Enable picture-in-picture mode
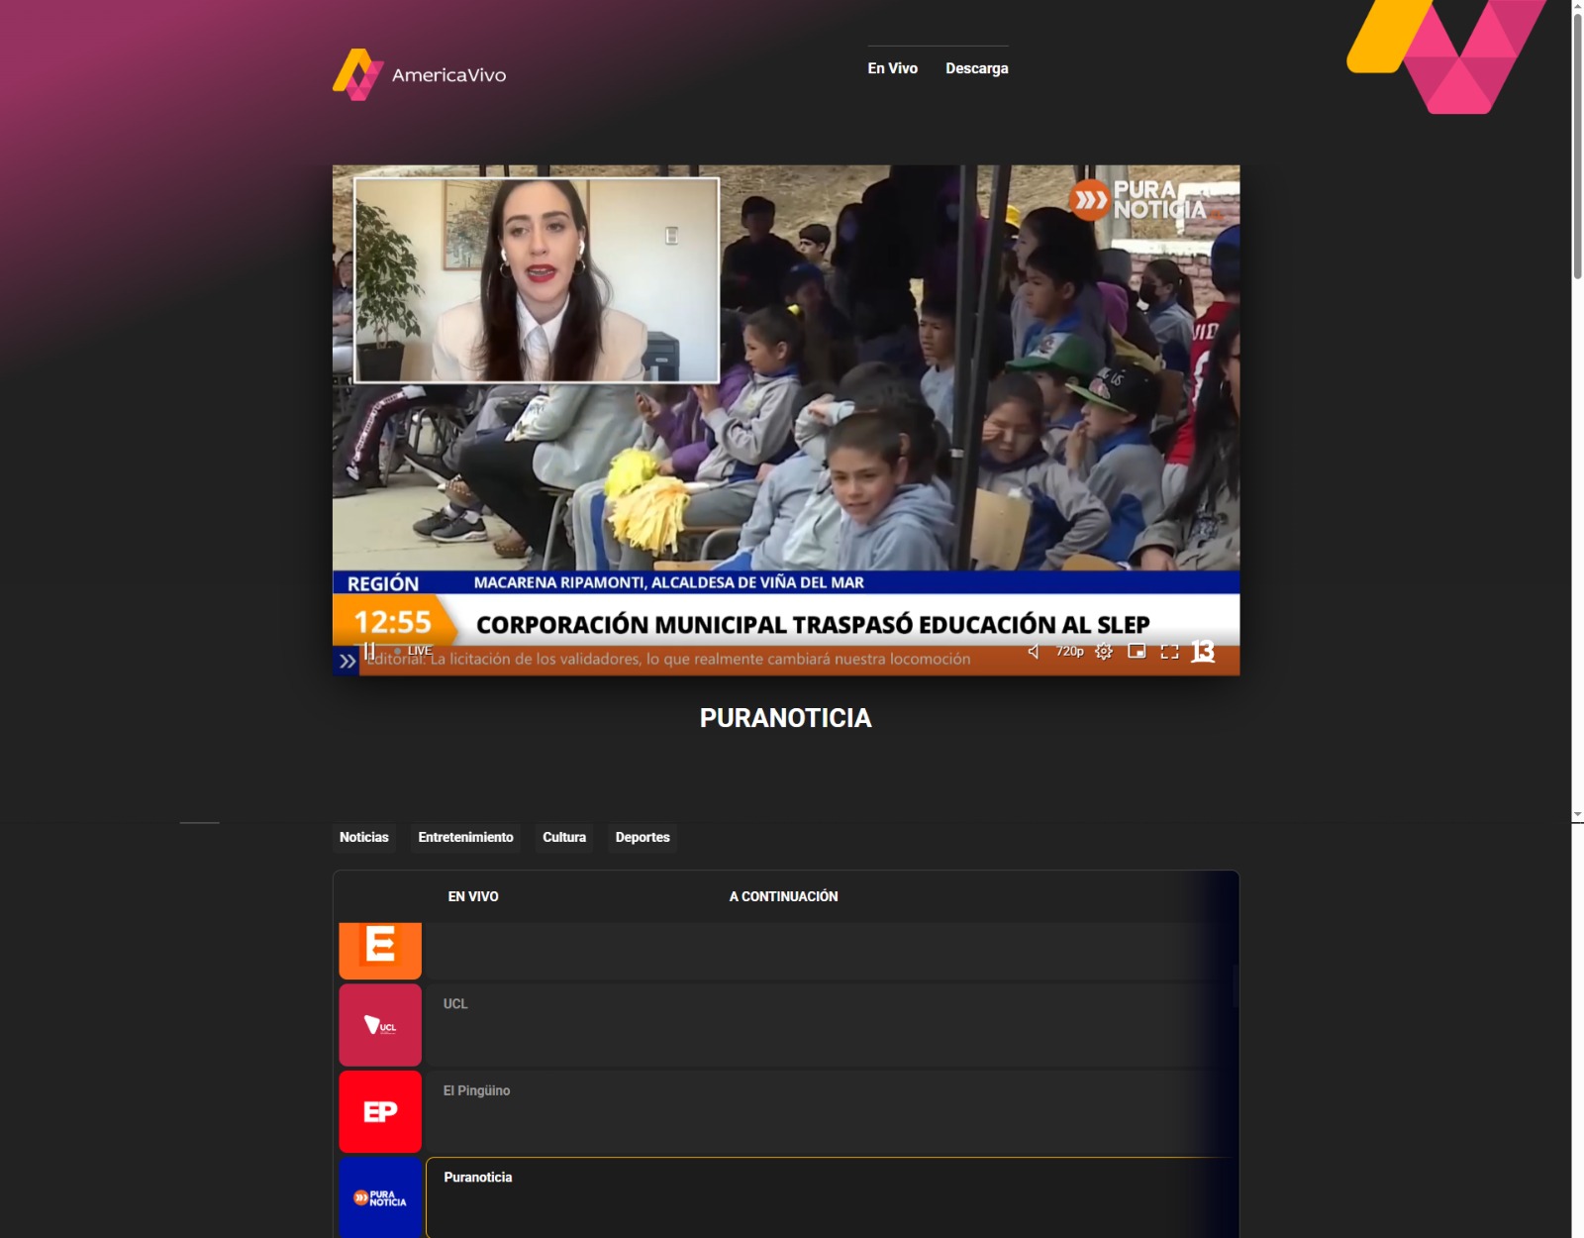 1137,651
